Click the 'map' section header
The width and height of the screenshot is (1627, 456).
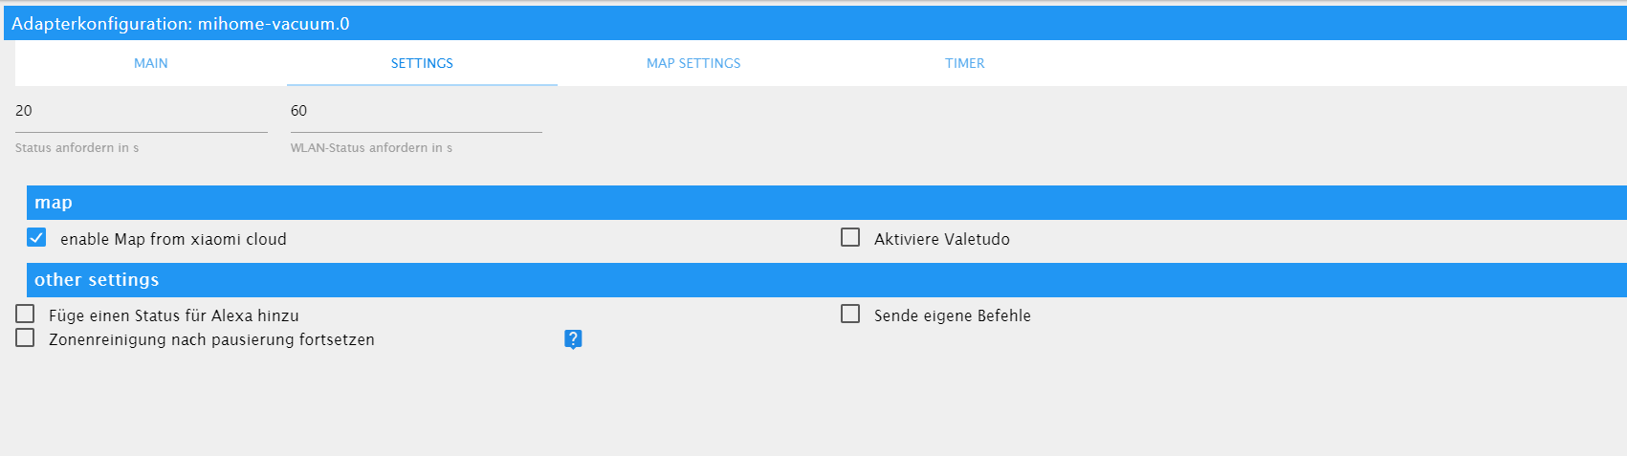click(54, 203)
